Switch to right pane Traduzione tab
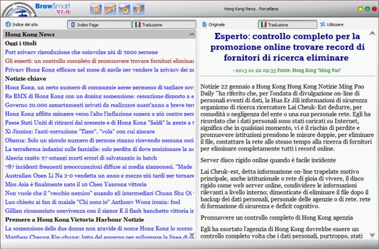 288,25
